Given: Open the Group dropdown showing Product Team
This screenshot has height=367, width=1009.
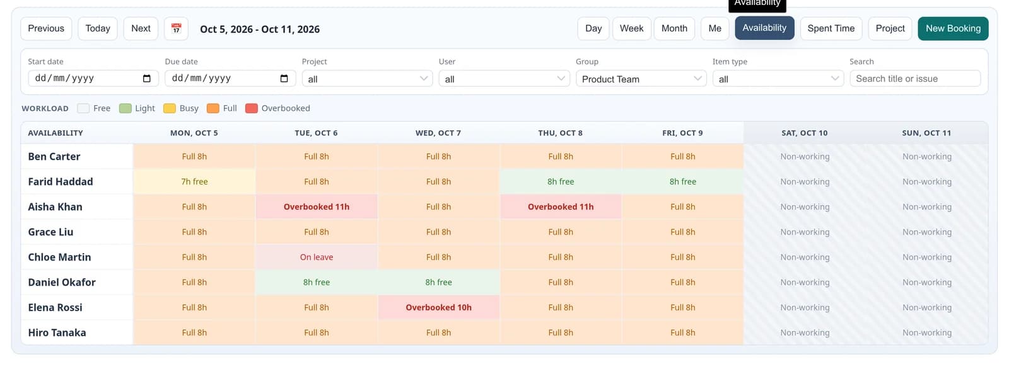Looking at the screenshot, I should click(x=641, y=79).
